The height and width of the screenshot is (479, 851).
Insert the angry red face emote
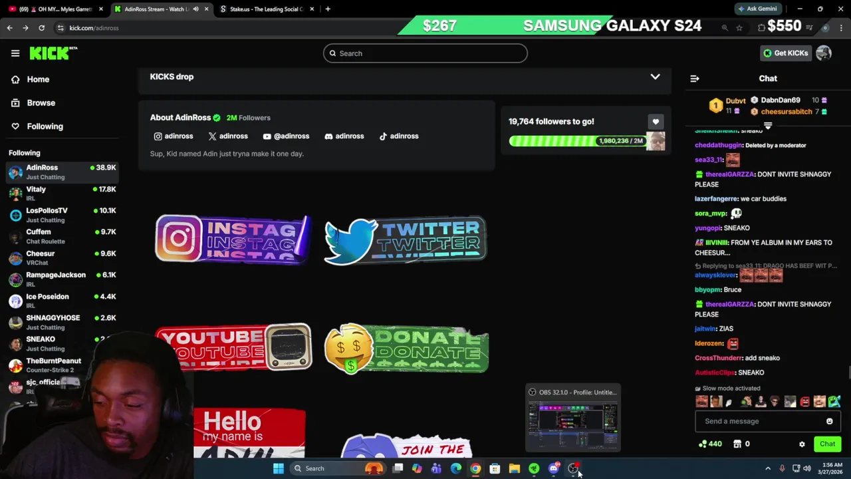[805, 402]
